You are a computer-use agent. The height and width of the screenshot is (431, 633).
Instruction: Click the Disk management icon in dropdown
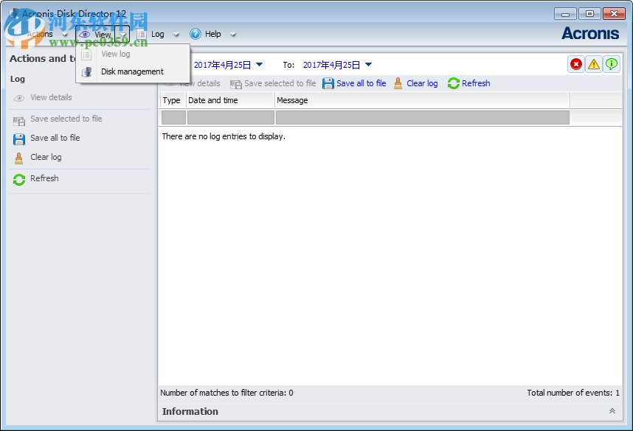point(86,71)
